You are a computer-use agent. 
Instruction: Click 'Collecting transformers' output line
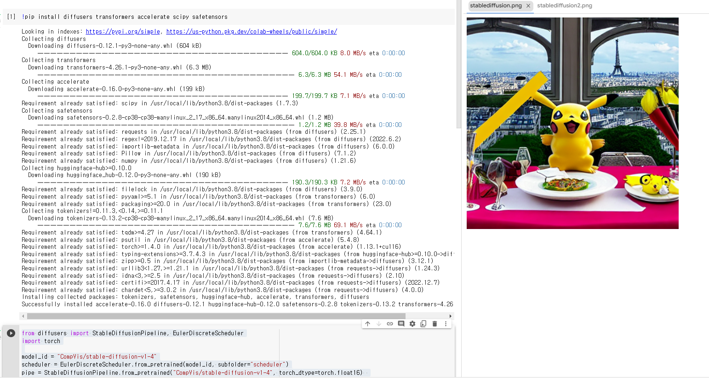(58, 60)
